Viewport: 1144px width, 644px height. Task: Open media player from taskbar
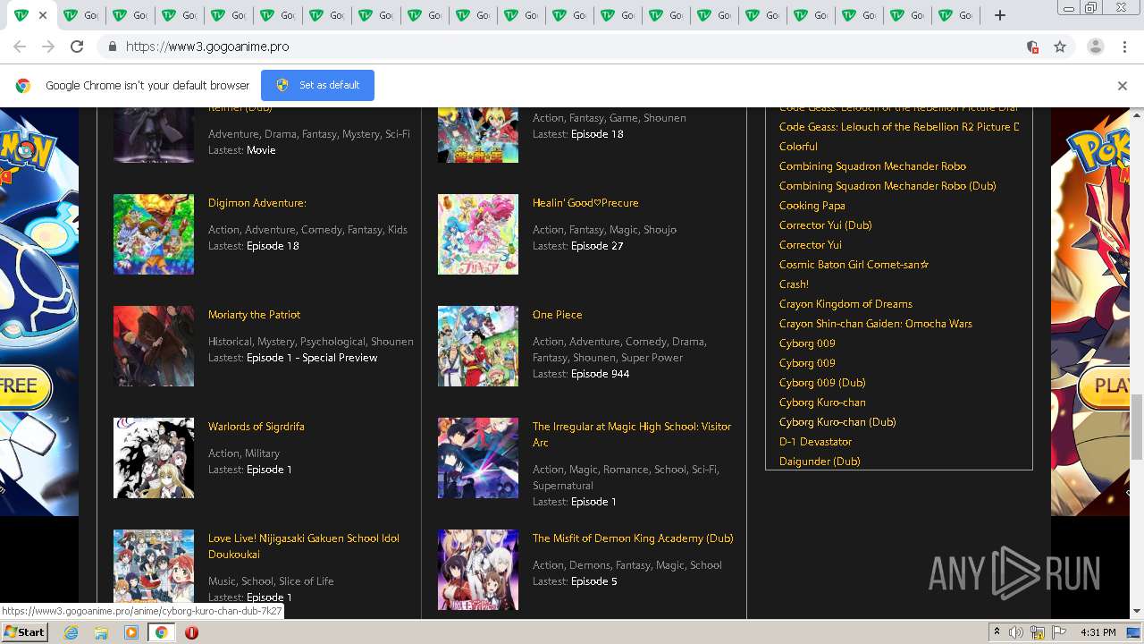click(131, 632)
